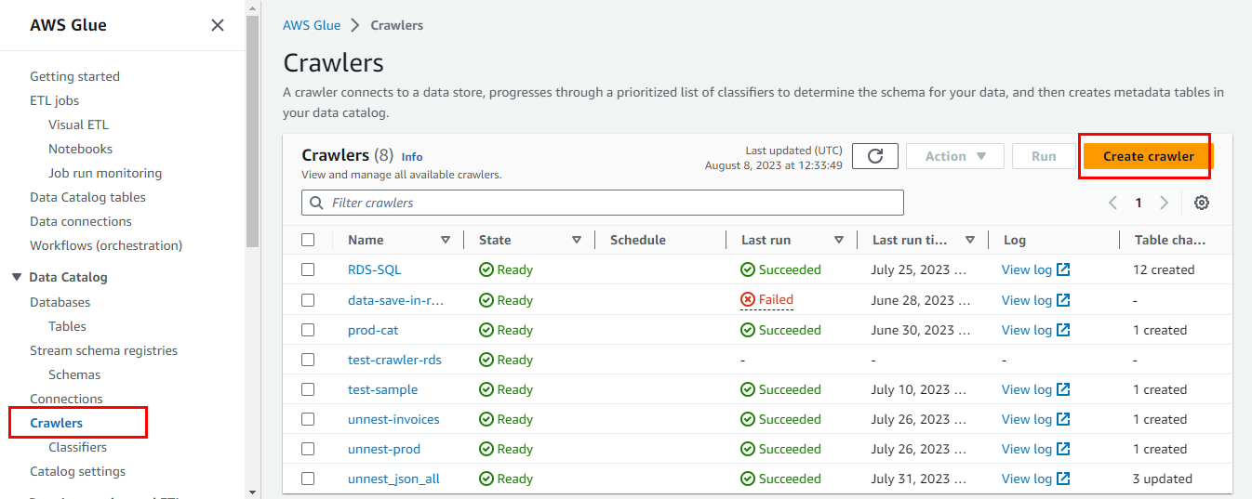Go to previous page of crawlers
Image resolution: width=1252 pixels, height=499 pixels.
pos(1112,203)
